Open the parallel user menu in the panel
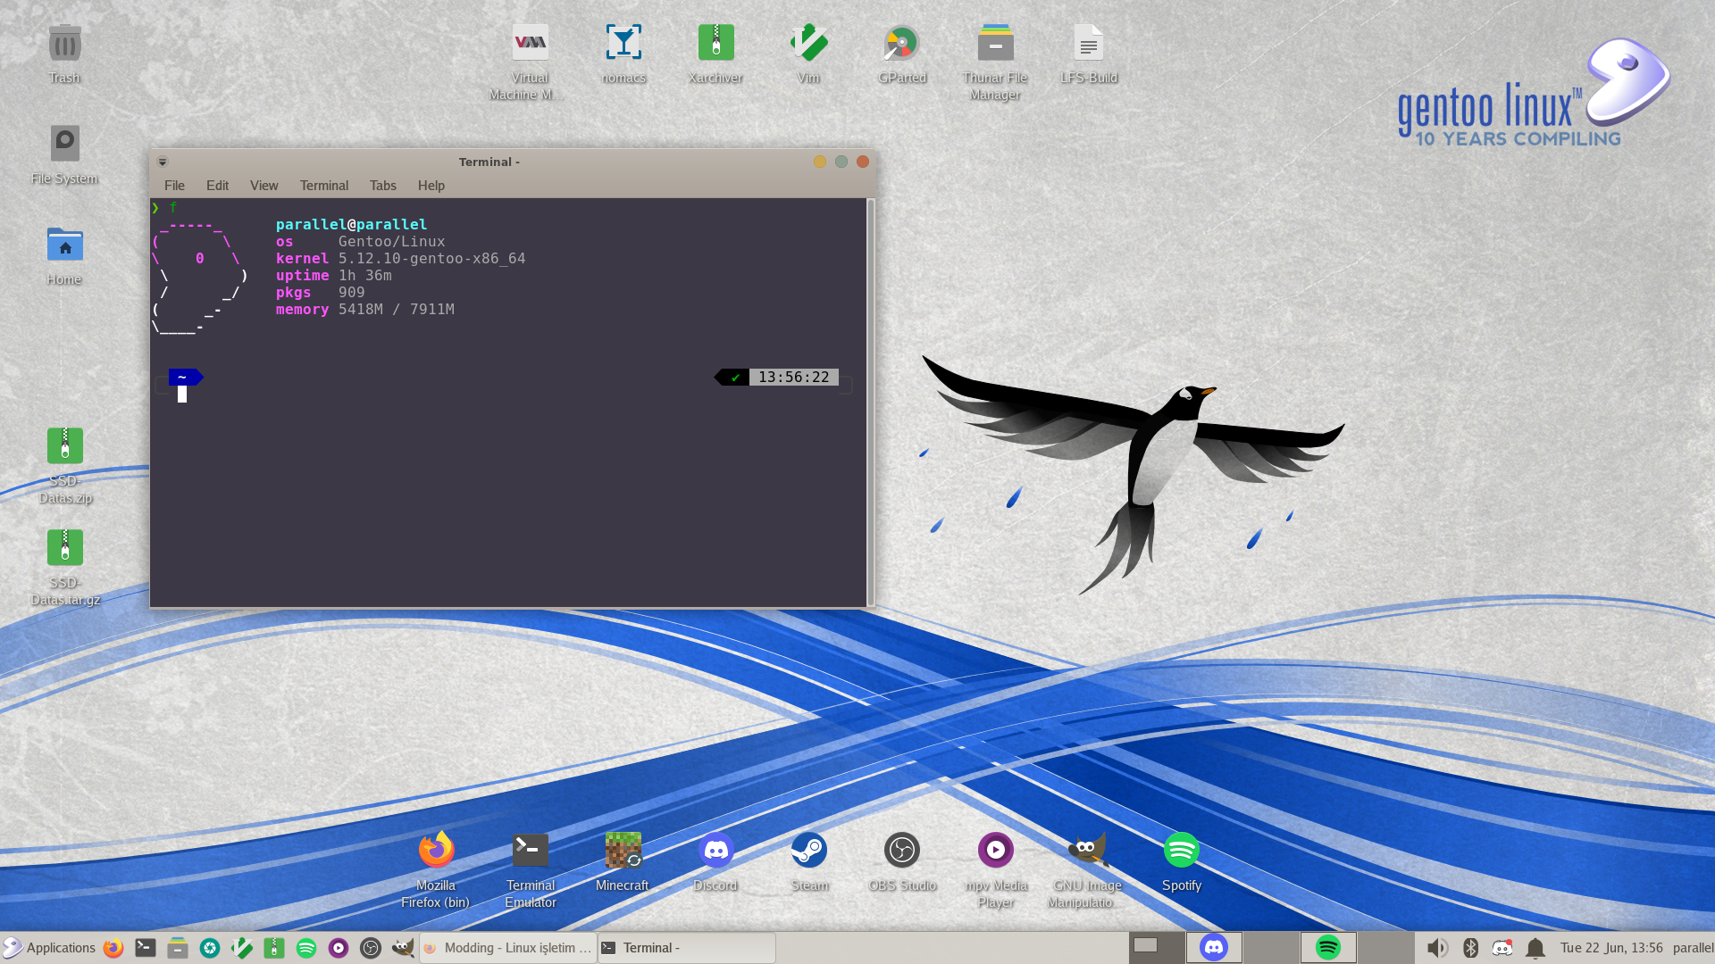 coord(1693,948)
